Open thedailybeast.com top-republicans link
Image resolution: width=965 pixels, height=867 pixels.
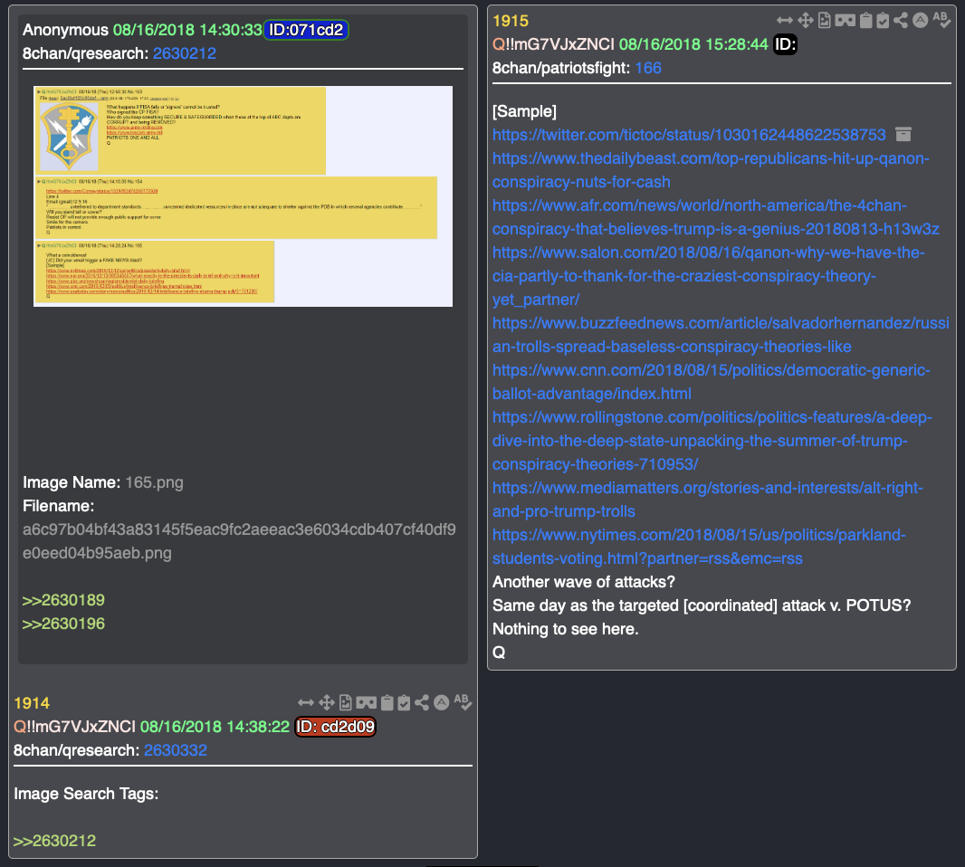[x=711, y=170]
